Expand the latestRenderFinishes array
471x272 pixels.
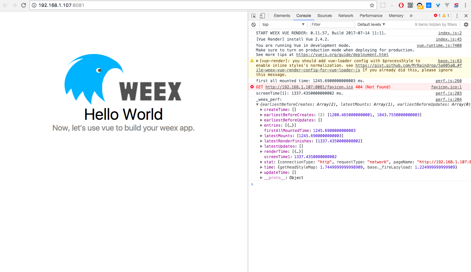pos(262,141)
